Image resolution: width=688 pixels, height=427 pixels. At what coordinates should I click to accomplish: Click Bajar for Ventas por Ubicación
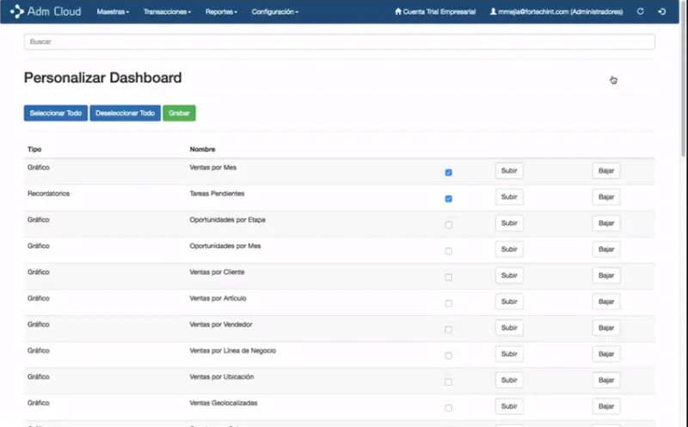click(606, 380)
